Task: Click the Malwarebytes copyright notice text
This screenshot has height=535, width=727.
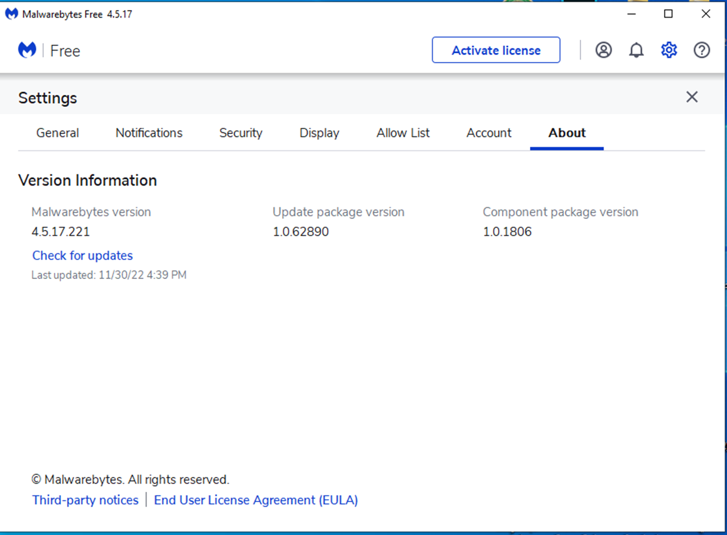Action: (130, 480)
